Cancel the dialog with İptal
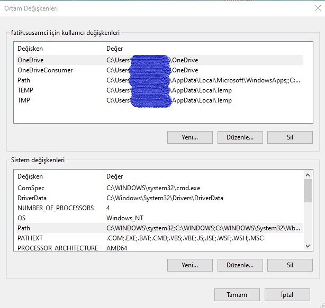The height and width of the screenshot is (308, 325). [286, 295]
